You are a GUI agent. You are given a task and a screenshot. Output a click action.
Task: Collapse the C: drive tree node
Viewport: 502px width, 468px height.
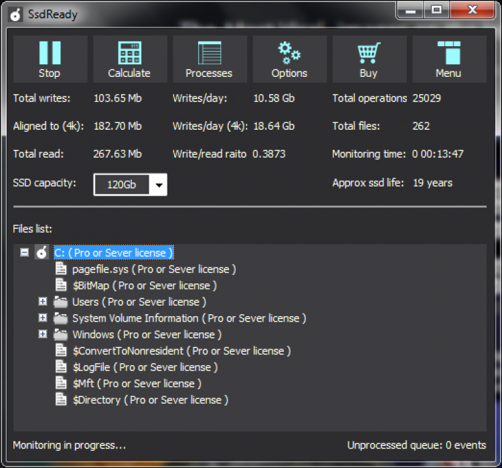click(x=24, y=253)
